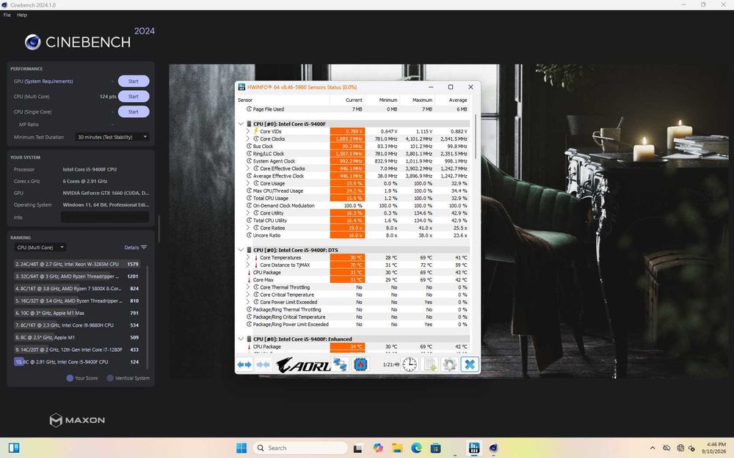
Task: Open the File menu
Action: tap(7, 15)
